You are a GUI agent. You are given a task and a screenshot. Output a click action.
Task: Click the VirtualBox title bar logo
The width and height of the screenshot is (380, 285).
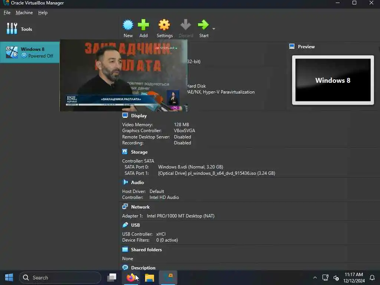(x=6, y=3)
